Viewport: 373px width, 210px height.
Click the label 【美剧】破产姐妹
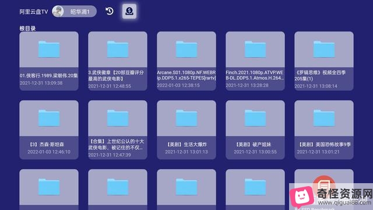[253, 144]
